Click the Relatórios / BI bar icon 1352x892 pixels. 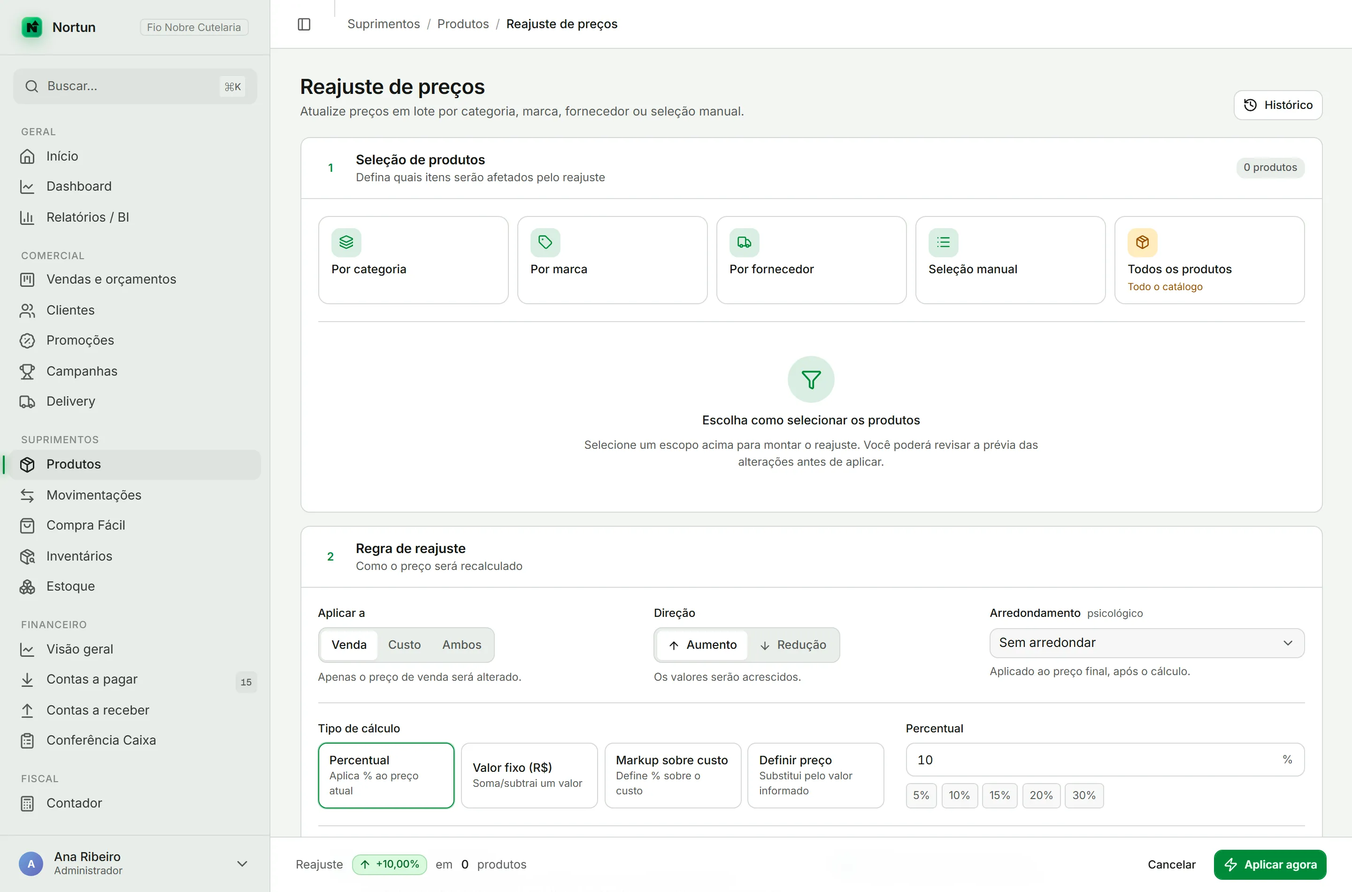point(27,217)
